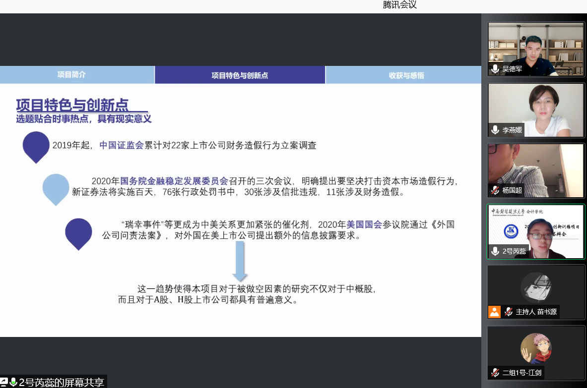Click the 腾讯会议 window title
The image size is (587, 388).
pyautogui.click(x=399, y=5)
